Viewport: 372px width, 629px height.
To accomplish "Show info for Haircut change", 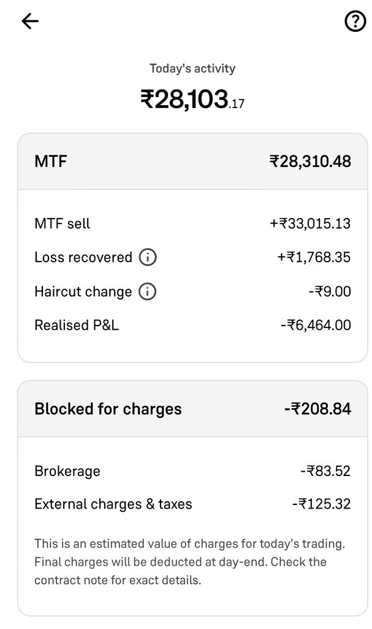I will [147, 292].
